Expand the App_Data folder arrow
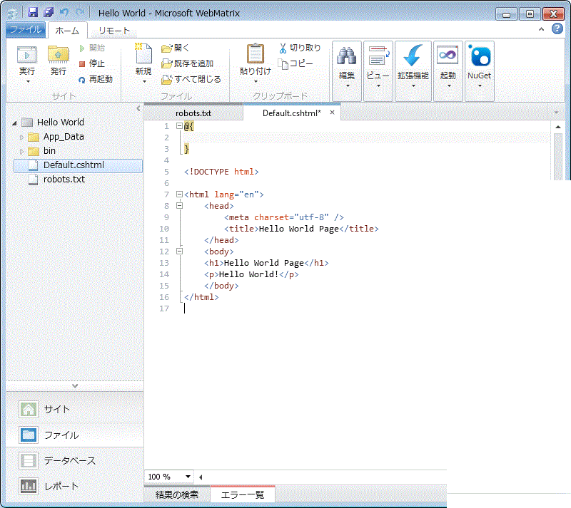 (x=21, y=137)
